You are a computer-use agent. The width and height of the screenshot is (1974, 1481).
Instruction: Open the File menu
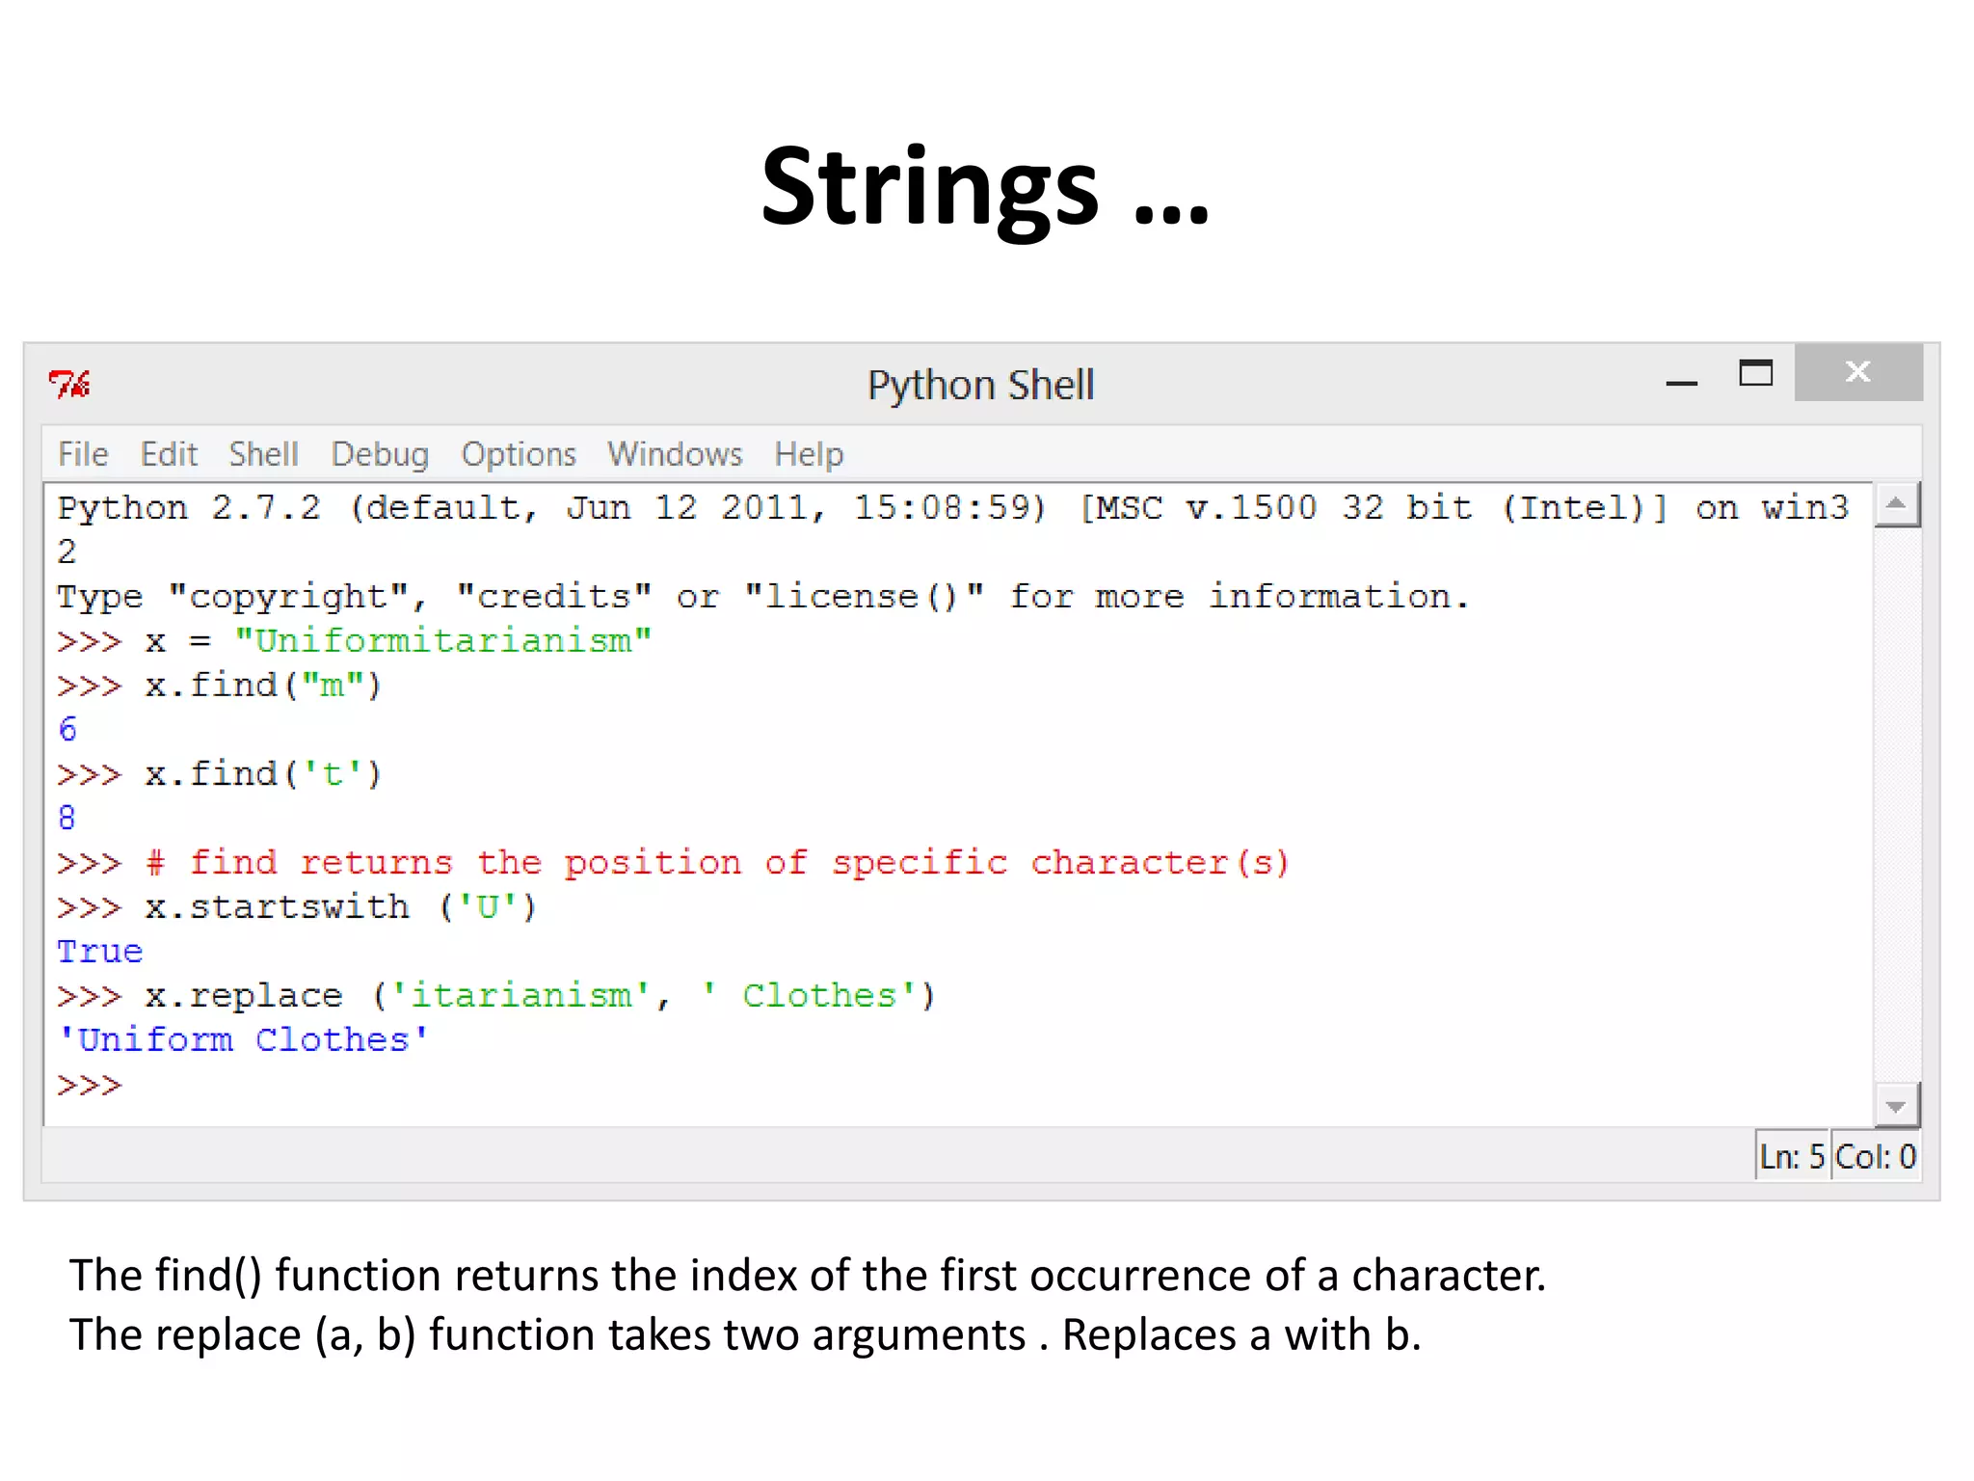[83, 454]
